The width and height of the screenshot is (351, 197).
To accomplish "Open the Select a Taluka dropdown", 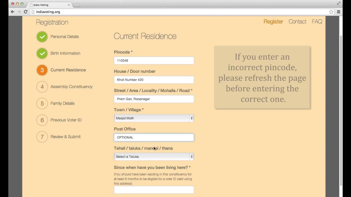I will pyautogui.click(x=154, y=157).
